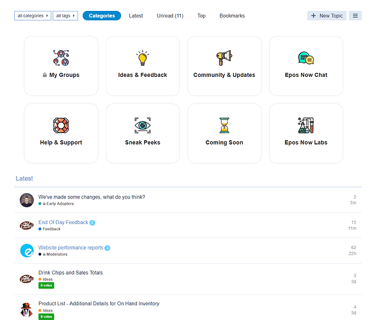Select the Early Adopters category label
383x320 pixels.
pyautogui.click(x=58, y=204)
